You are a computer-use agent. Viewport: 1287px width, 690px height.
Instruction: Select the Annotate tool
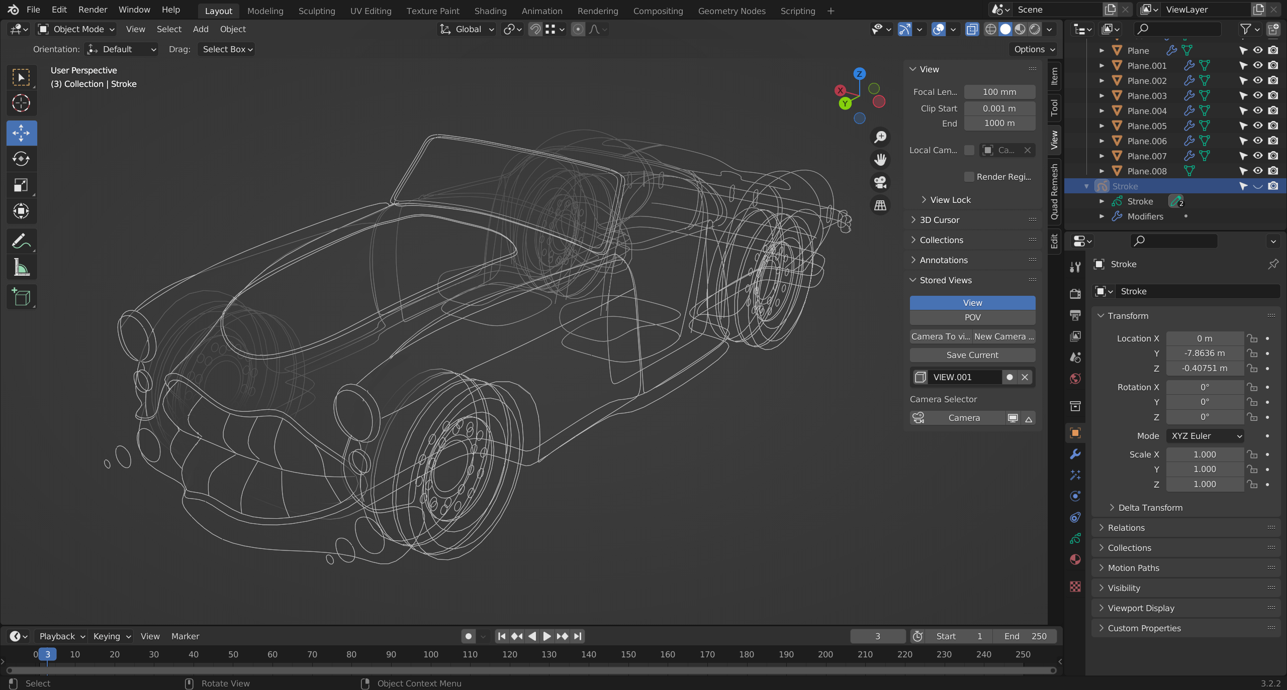pos(21,242)
